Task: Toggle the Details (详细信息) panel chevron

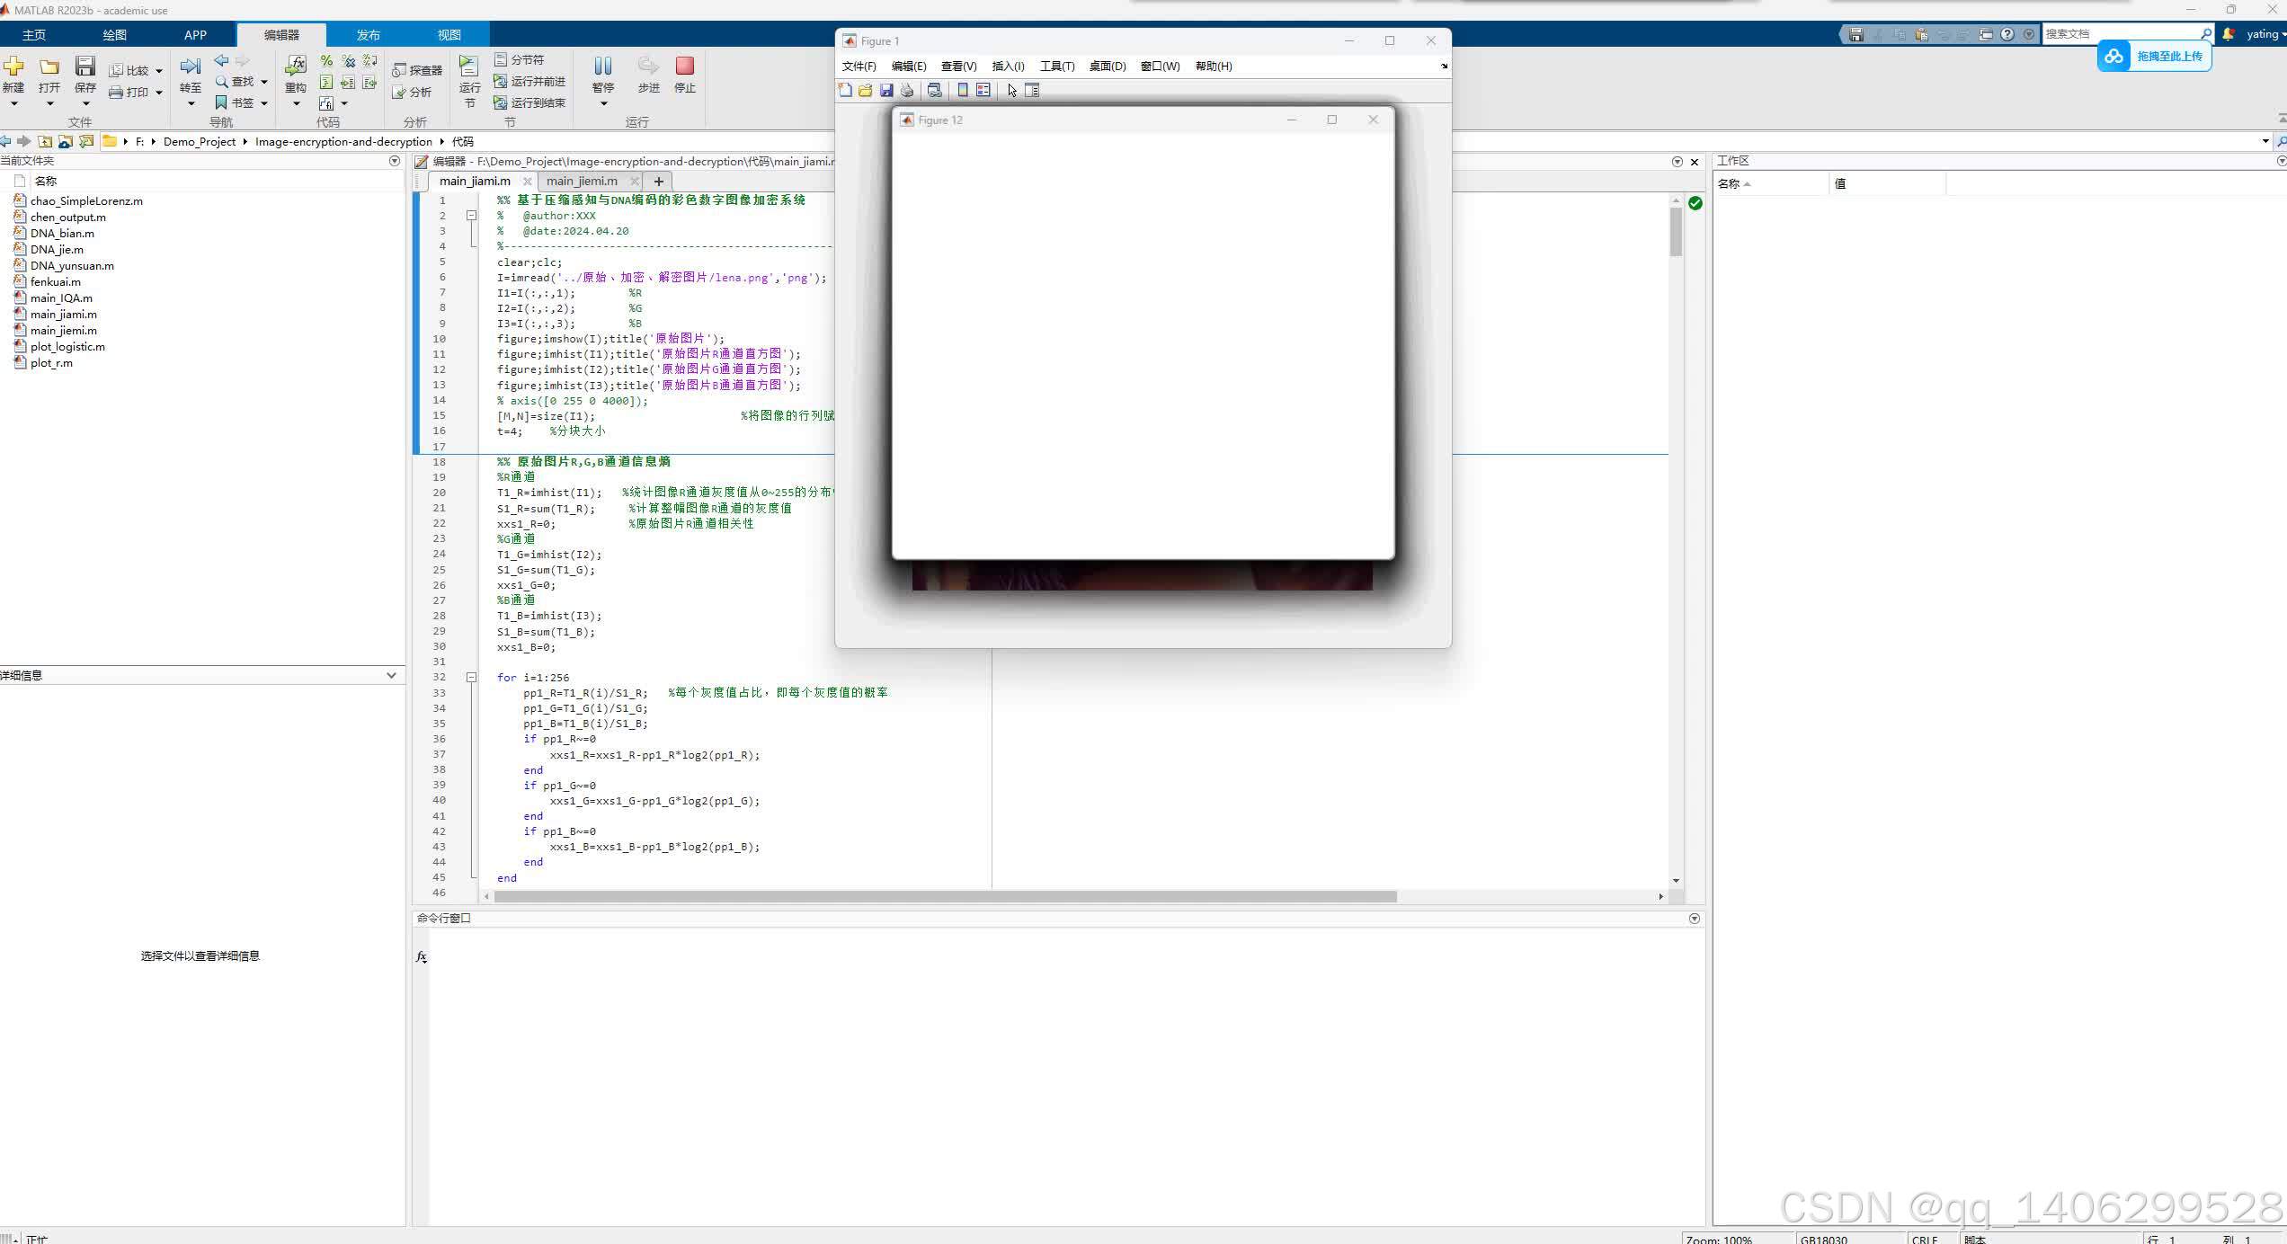Action: pos(391,675)
